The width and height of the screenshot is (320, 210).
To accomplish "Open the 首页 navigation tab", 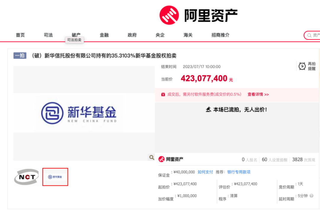I will tap(20, 35).
